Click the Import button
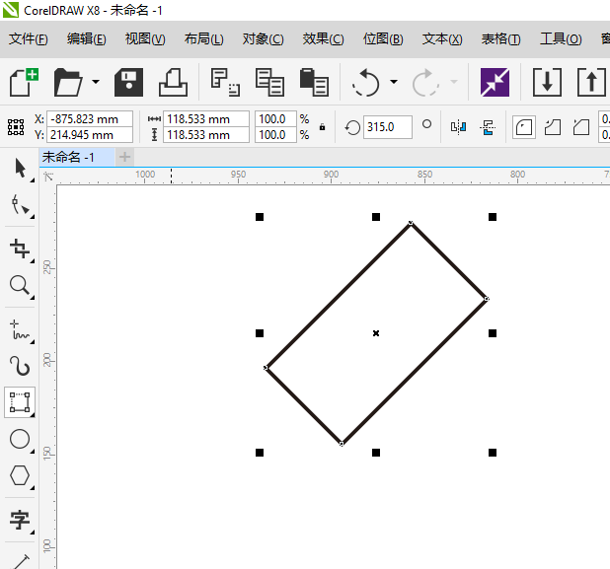Screen dimensions: 610x569 coord(546,82)
